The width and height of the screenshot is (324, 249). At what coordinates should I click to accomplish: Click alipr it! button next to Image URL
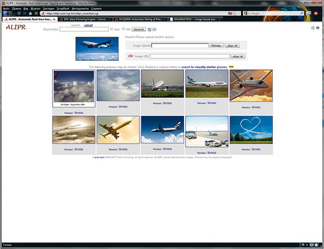238,56
